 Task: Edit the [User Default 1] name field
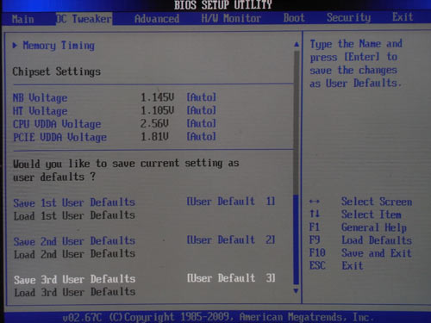pos(231,202)
